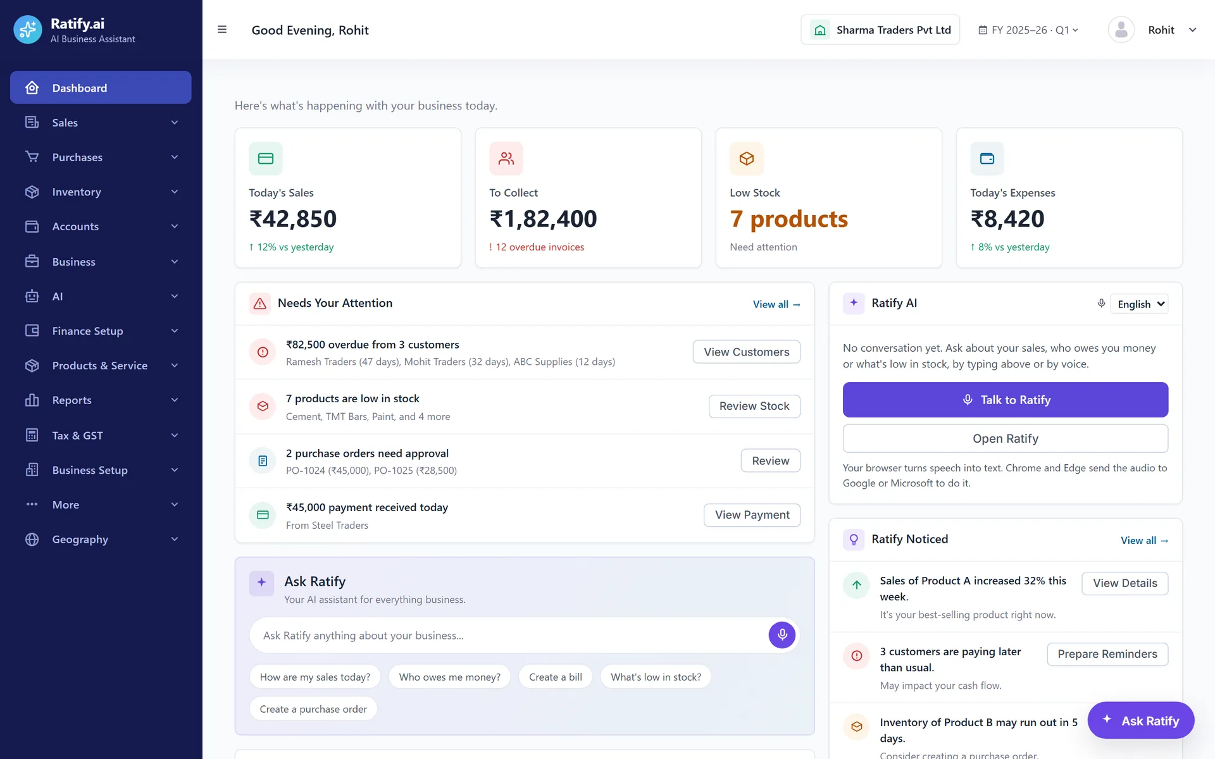
Task: Click the View Payment button
Action: click(x=752, y=515)
